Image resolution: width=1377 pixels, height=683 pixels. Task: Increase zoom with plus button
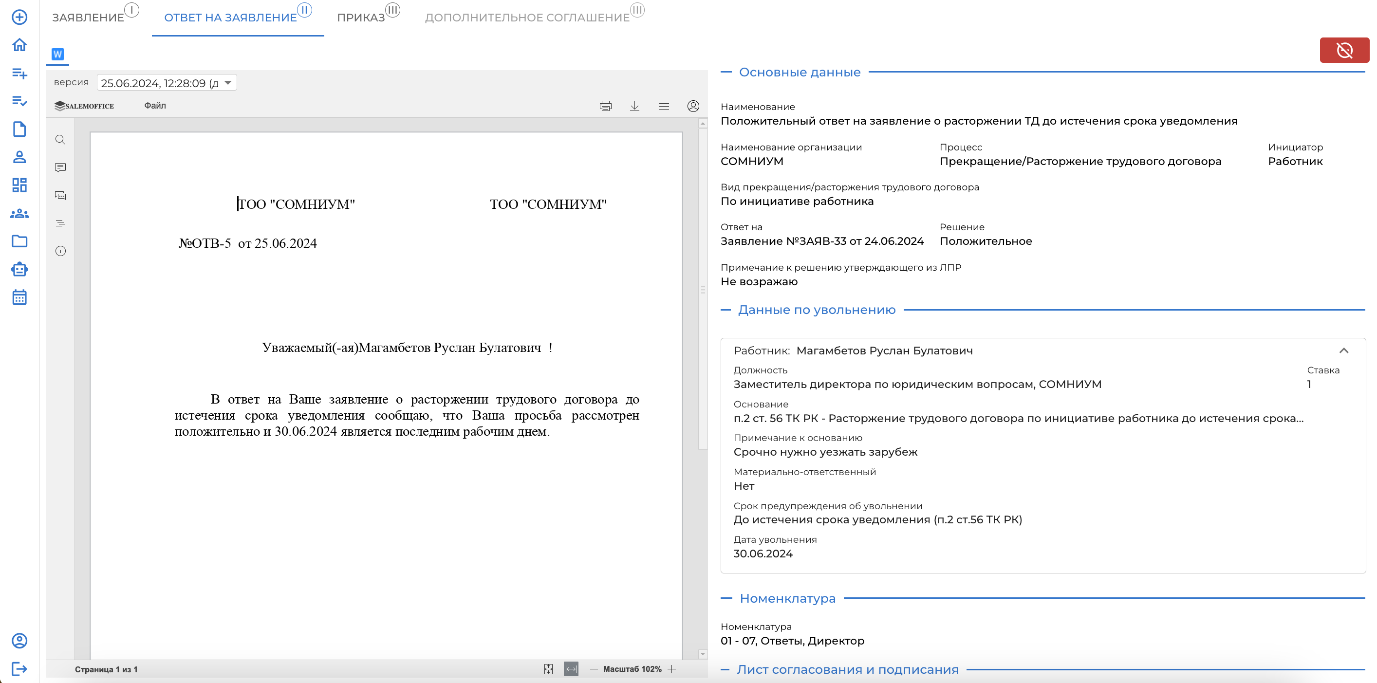click(x=672, y=669)
